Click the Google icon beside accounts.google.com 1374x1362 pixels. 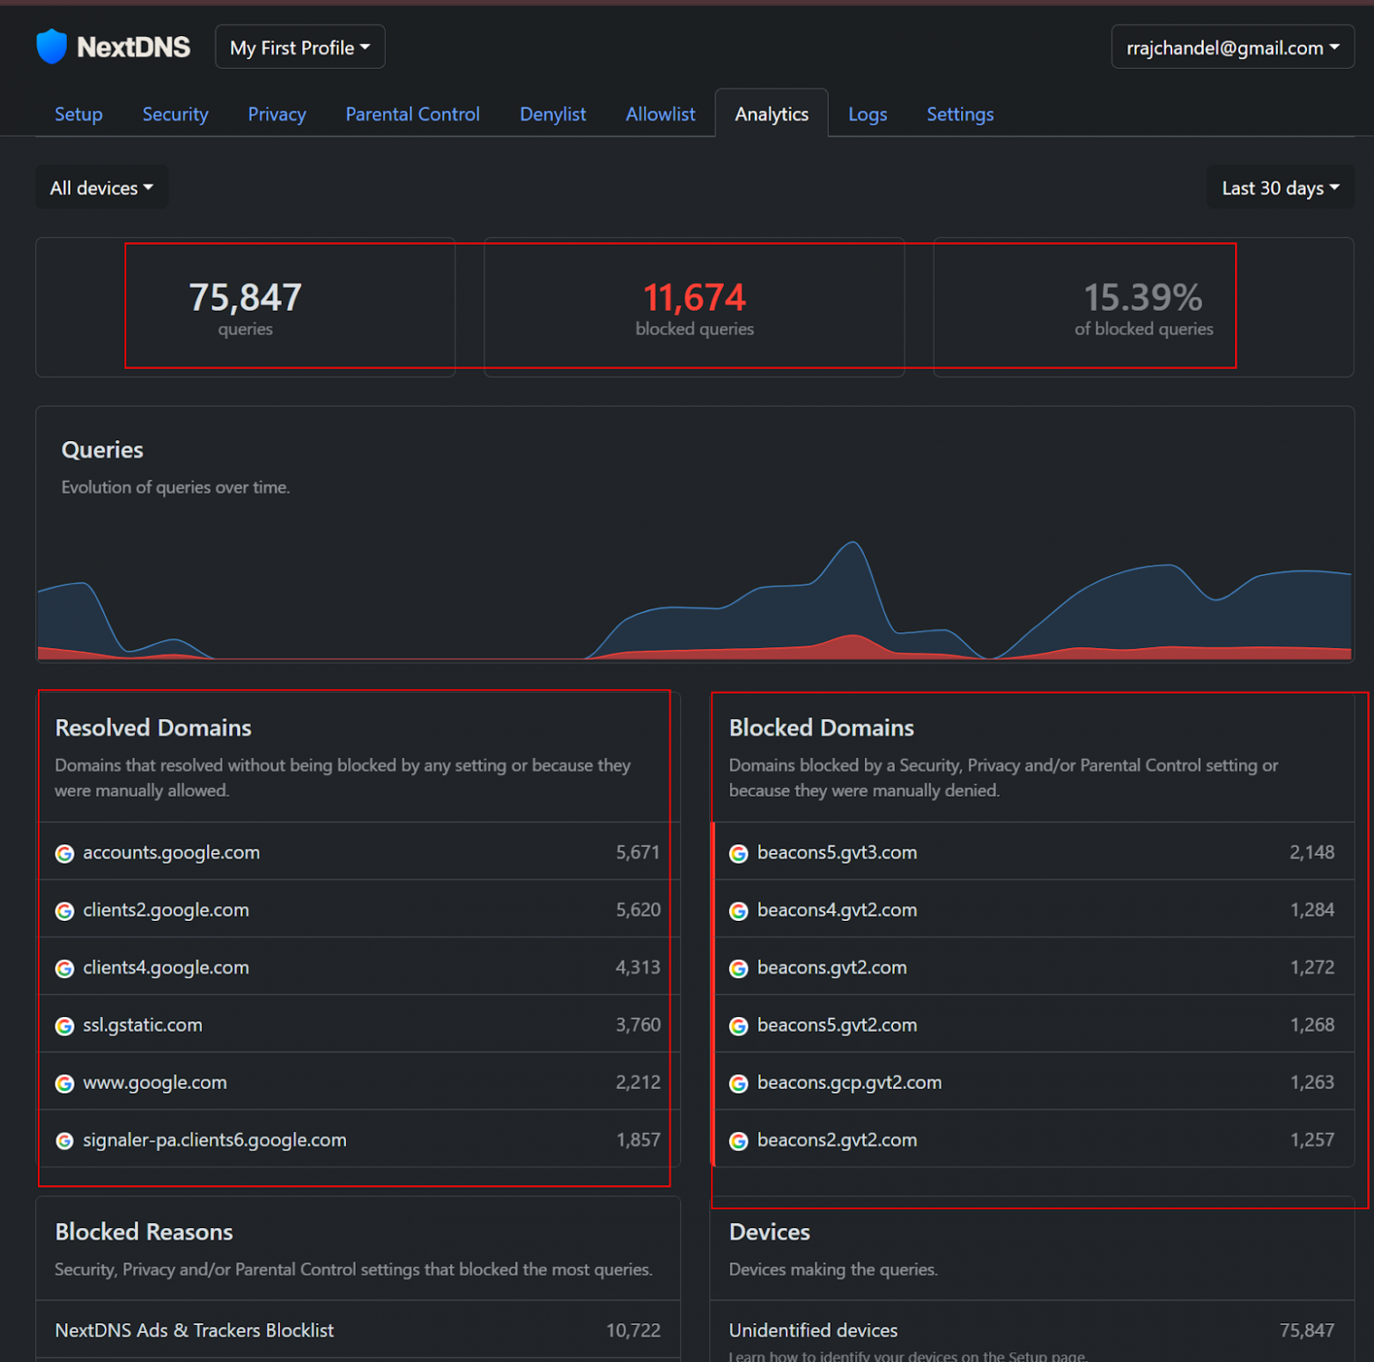64,852
